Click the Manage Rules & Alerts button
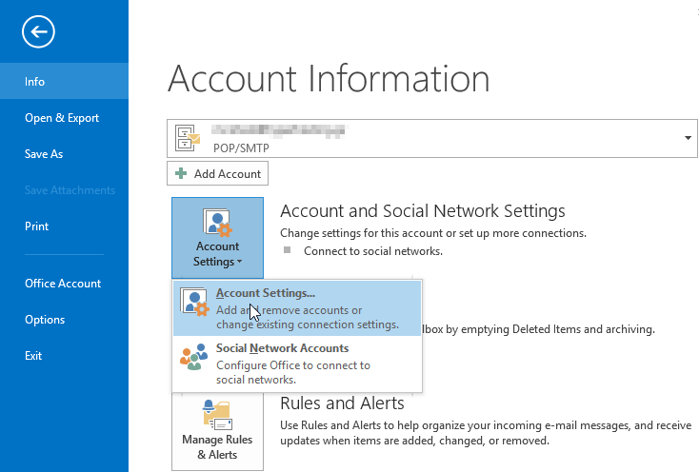This screenshot has width=699, height=472. coord(217,432)
